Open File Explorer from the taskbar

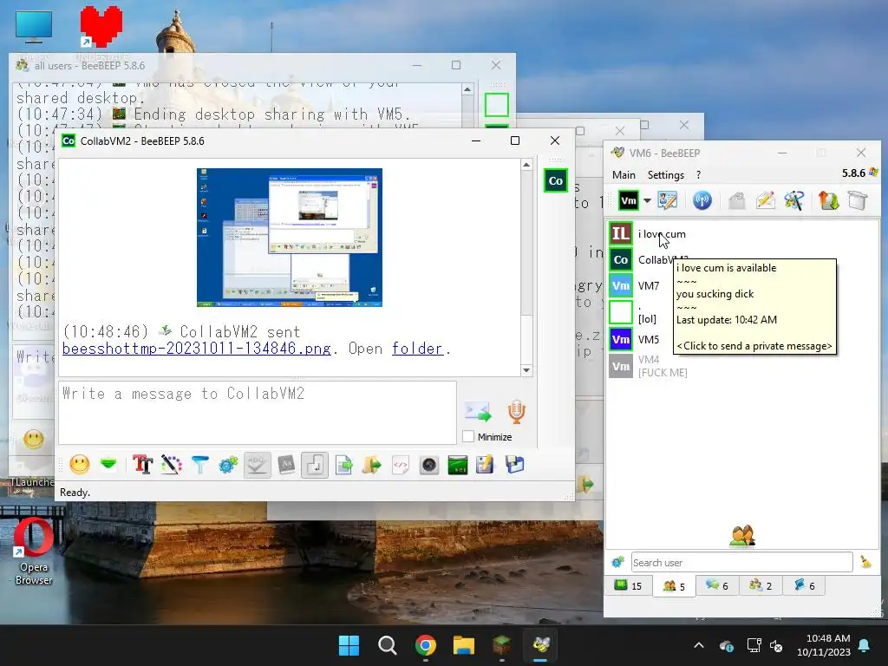[463, 645]
